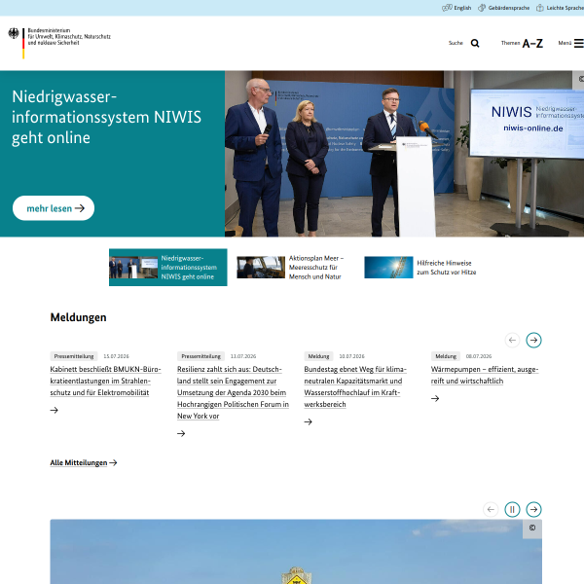584x584 pixels.
Task: Switch the site language to English
Action: (x=456, y=8)
